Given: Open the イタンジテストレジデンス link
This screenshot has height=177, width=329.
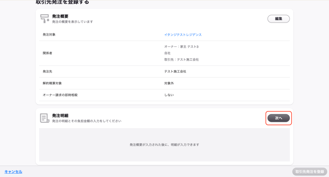Looking at the screenshot, I should point(183,35).
